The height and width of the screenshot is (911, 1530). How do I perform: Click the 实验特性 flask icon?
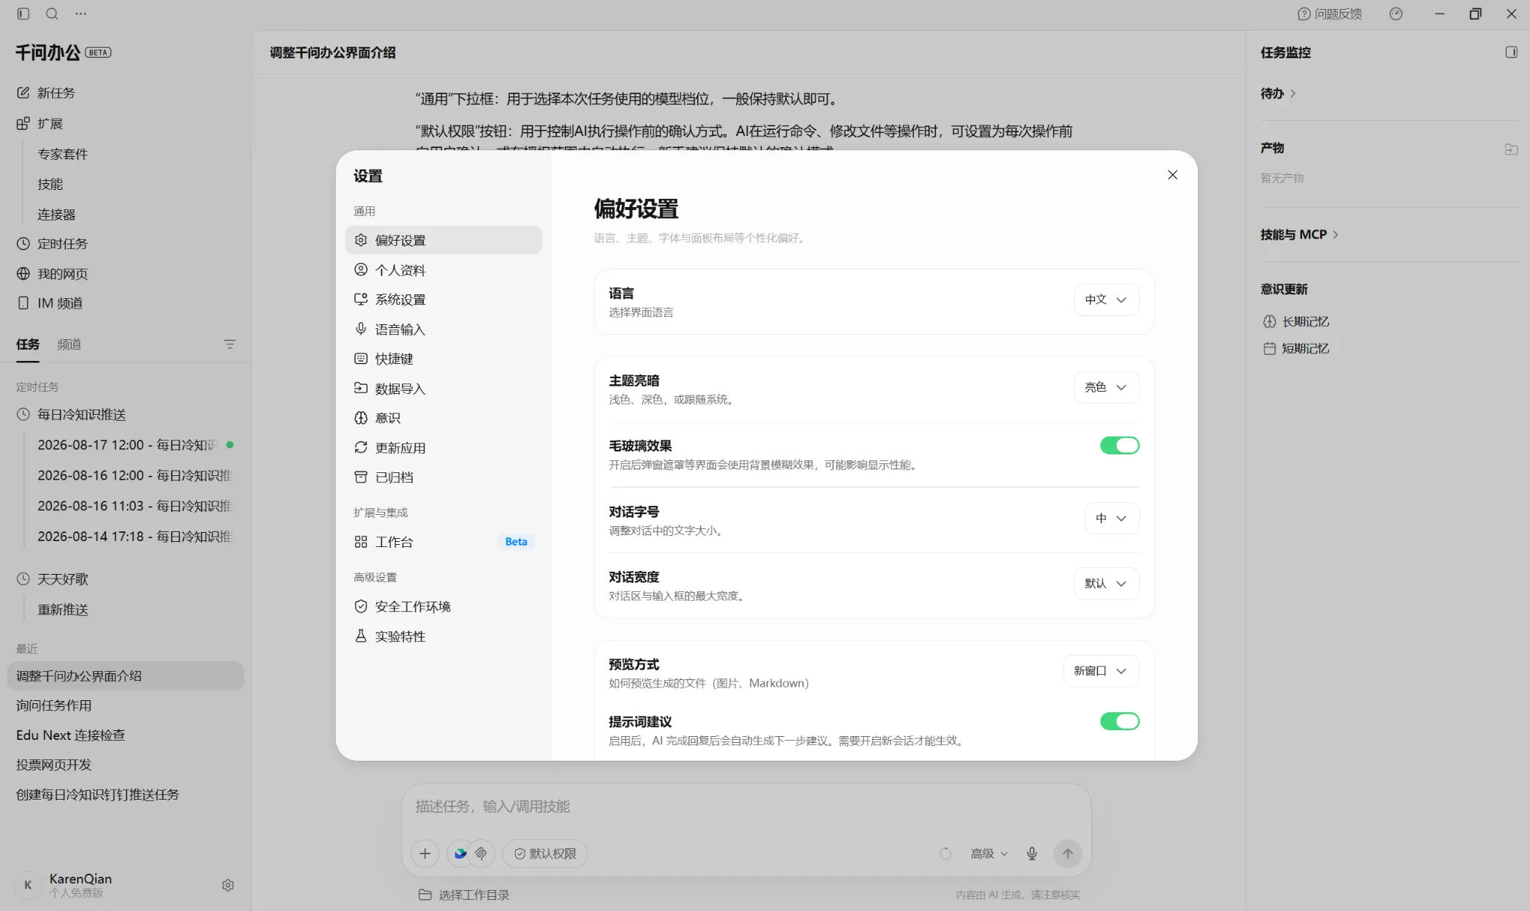tap(361, 636)
